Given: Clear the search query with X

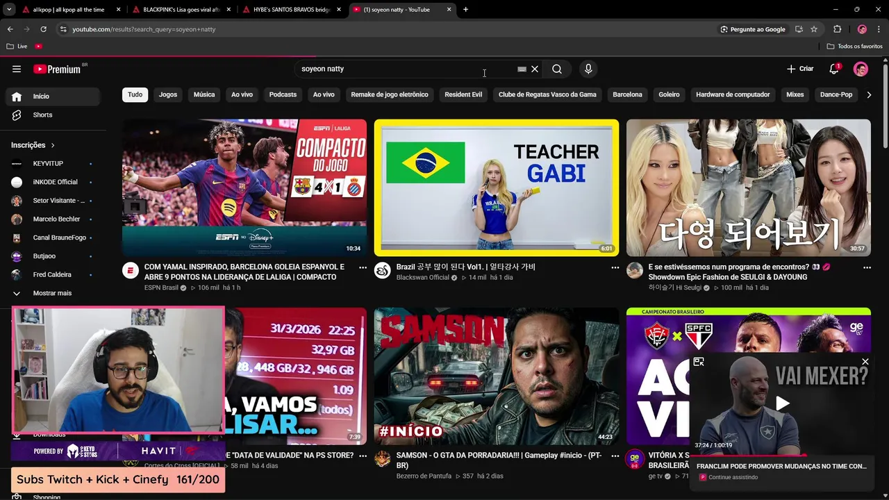Looking at the screenshot, I should click(535, 69).
